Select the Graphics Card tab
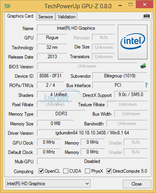156x193 pixels. [x=20, y=16]
